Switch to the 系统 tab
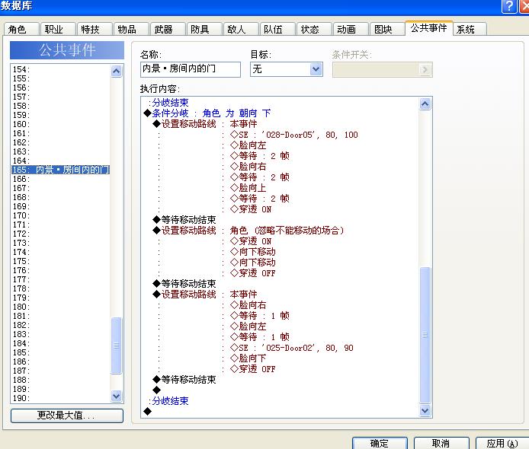 470,30
